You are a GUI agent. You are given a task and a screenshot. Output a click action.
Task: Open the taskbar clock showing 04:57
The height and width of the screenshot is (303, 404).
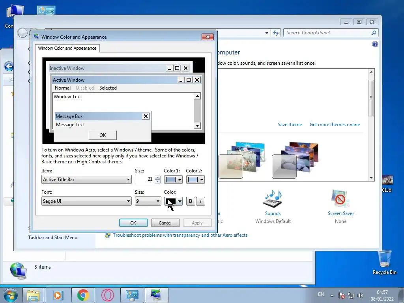point(382,296)
